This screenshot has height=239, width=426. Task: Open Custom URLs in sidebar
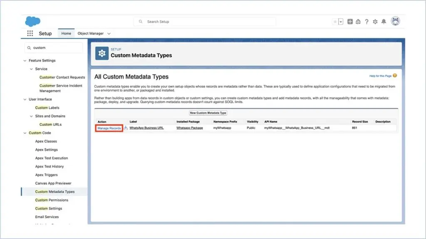coord(50,125)
